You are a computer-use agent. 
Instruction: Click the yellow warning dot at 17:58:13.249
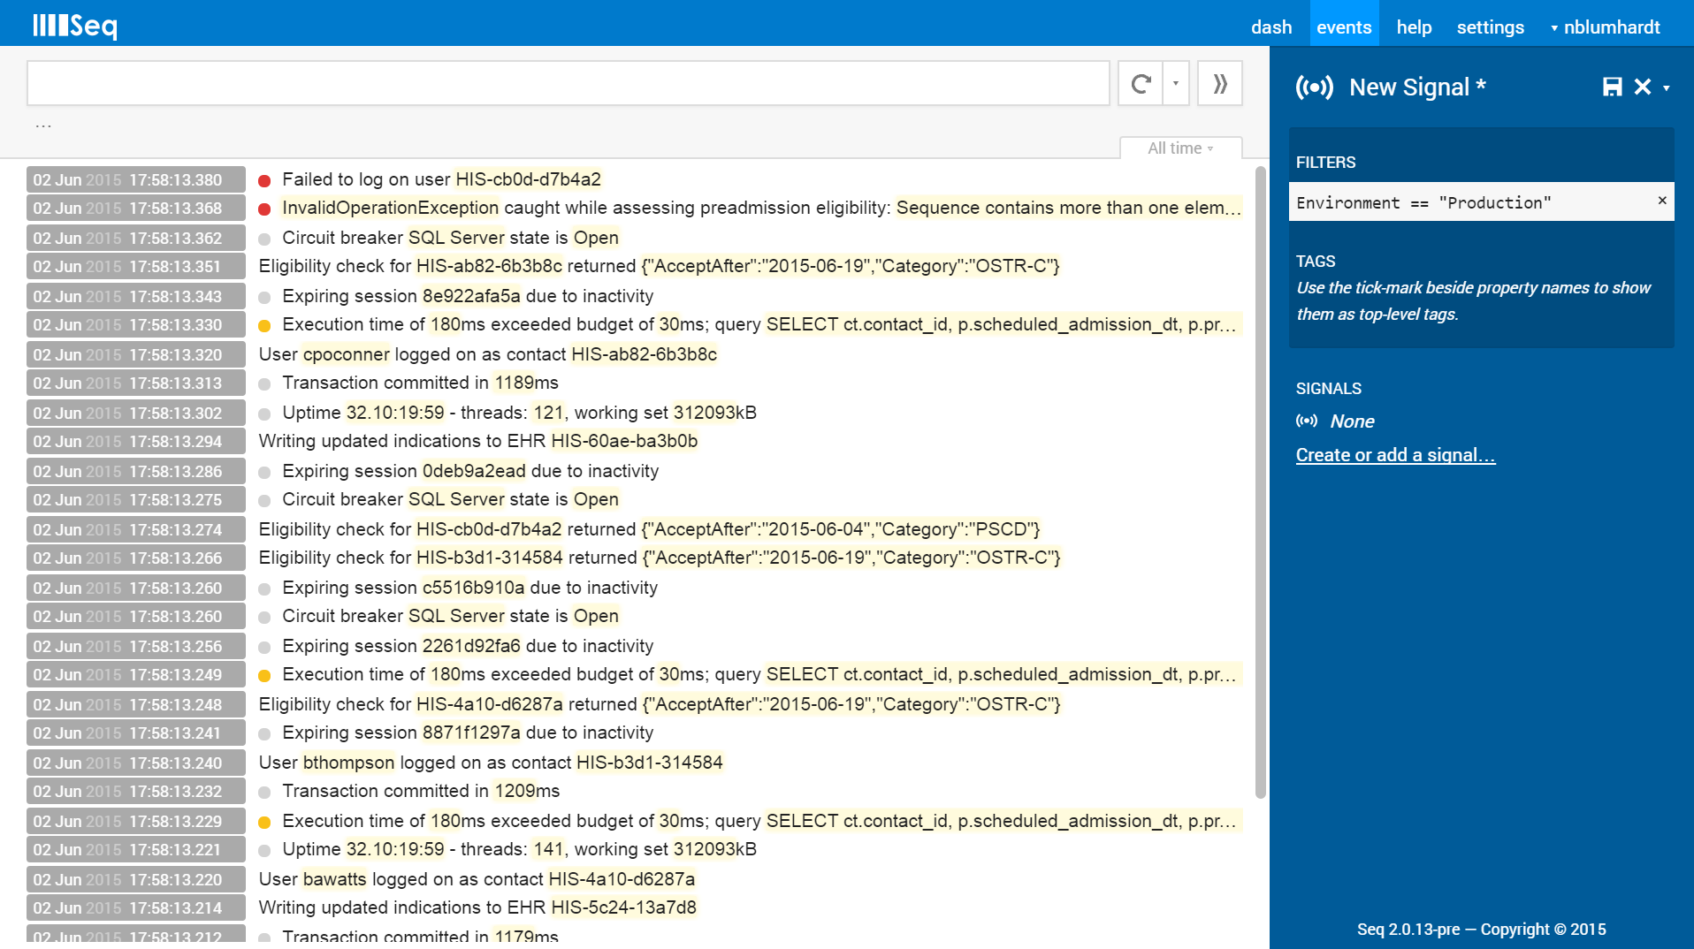[263, 676]
